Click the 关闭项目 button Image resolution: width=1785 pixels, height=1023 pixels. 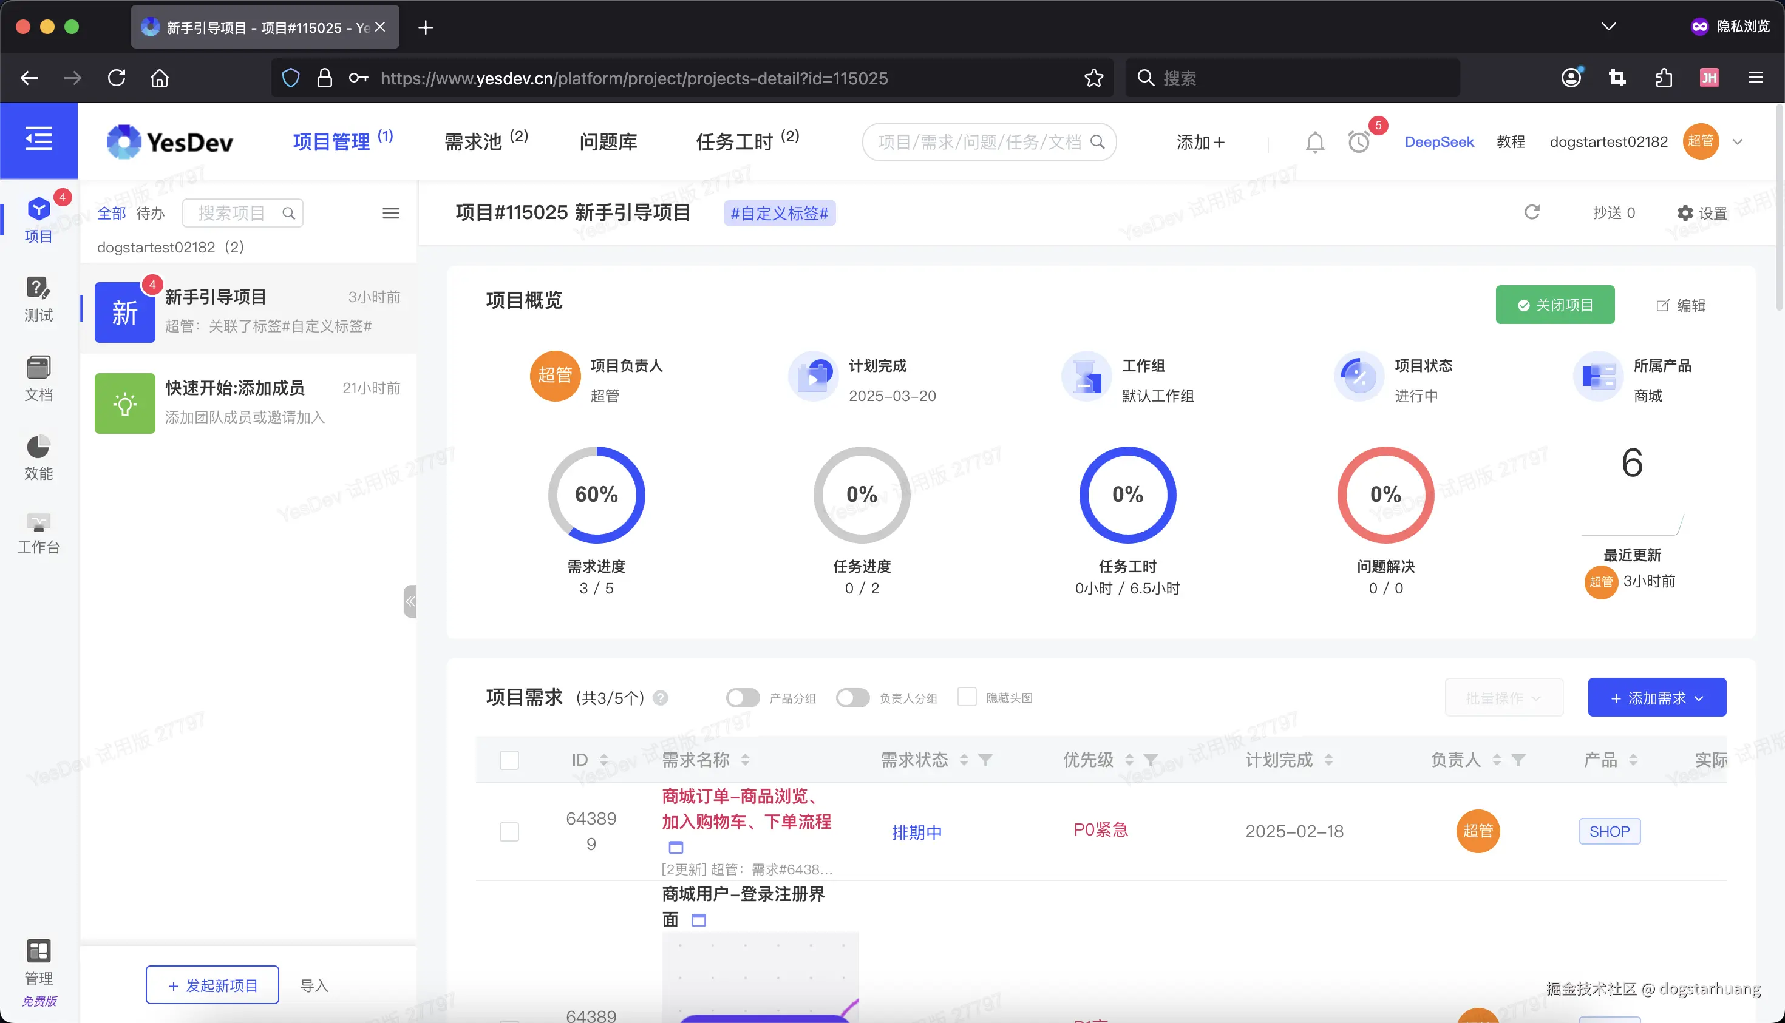coord(1554,304)
